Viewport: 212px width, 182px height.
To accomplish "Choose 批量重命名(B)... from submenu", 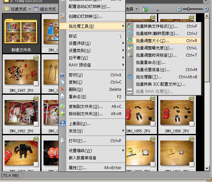I will click(164, 63).
